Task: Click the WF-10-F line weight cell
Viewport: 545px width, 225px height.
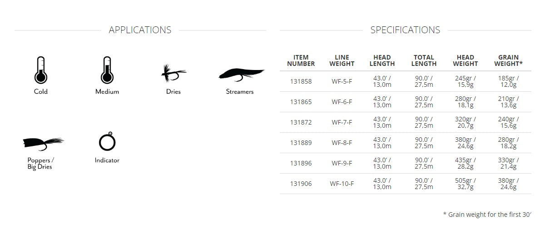Action: pos(342,184)
